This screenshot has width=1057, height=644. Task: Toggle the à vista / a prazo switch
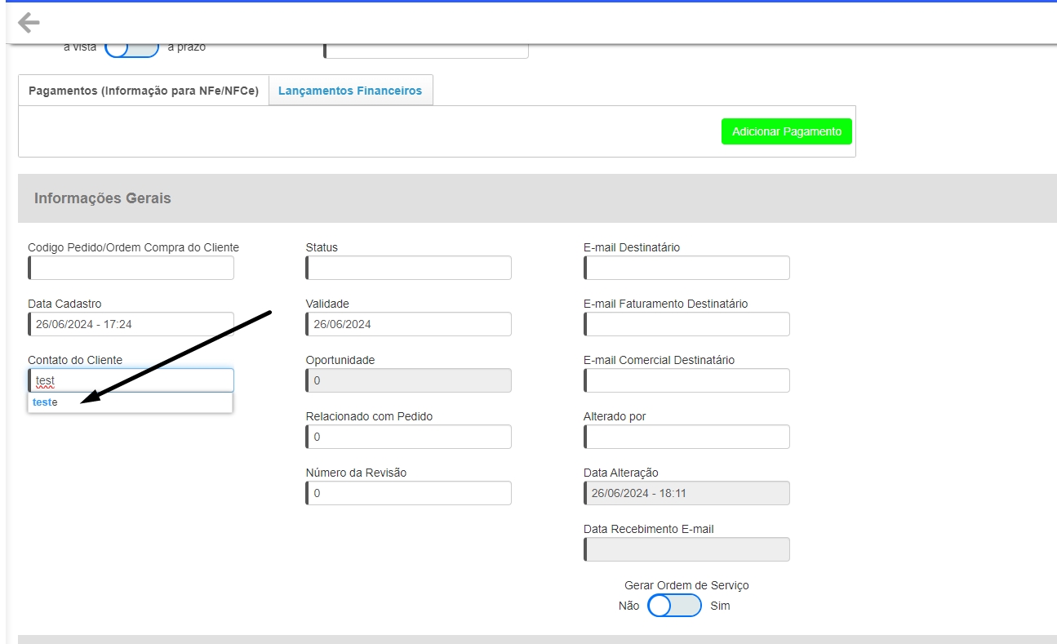coord(131,47)
